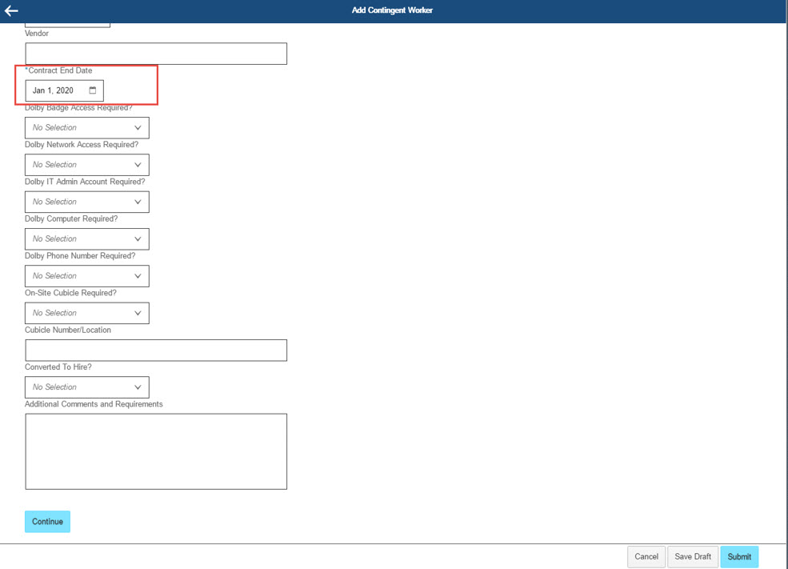The image size is (788, 569).
Task: Click the Cancel button
Action: point(646,556)
